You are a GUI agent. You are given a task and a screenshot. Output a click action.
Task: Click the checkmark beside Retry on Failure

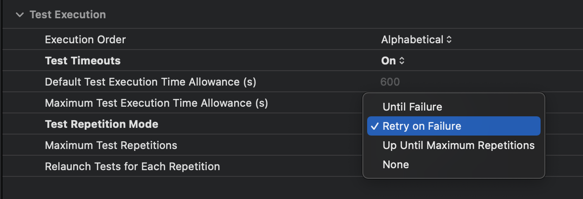tap(374, 126)
